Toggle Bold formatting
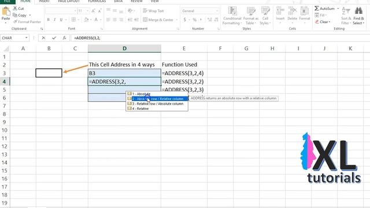 click(x=48, y=20)
